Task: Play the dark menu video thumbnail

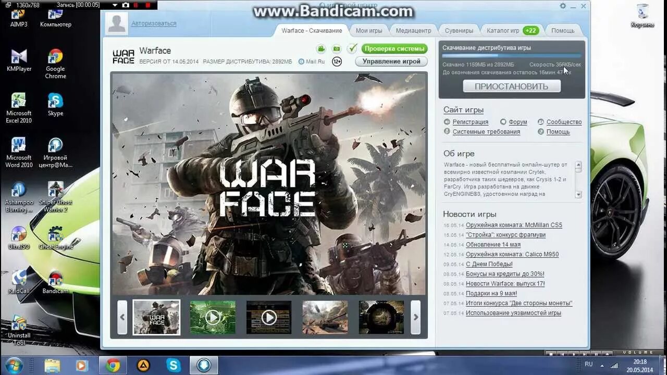Action: (269, 317)
